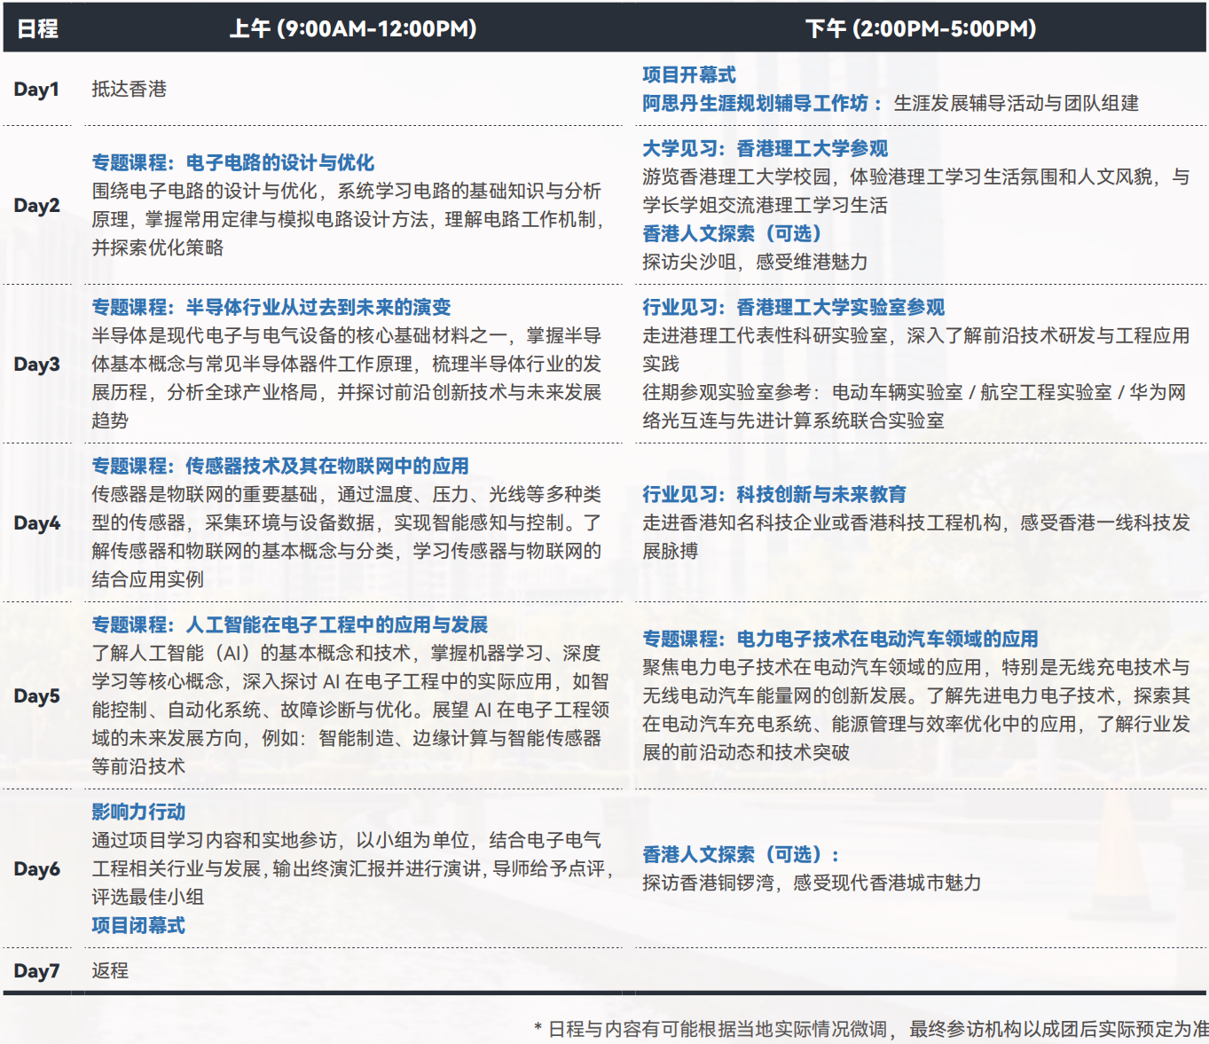Click the 项目闭幕式 heading
This screenshot has height=1044, width=1209.
pyautogui.click(x=138, y=926)
